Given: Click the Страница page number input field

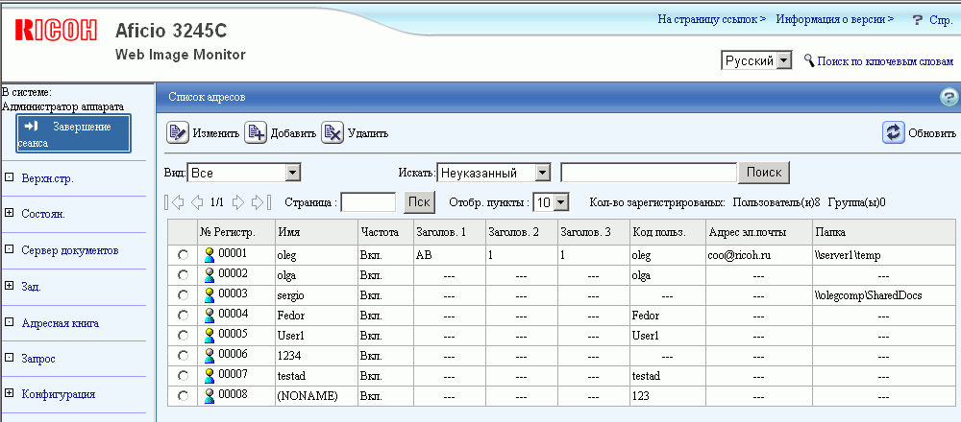Looking at the screenshot, I should pyautogui.click(x=368, y=202).
